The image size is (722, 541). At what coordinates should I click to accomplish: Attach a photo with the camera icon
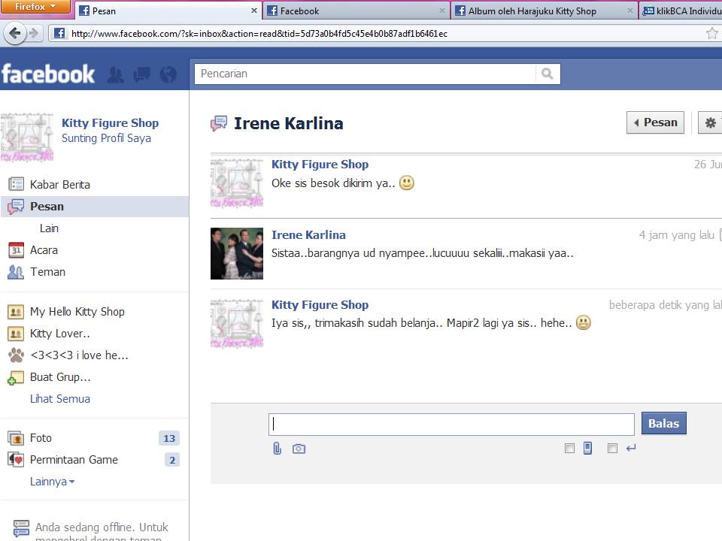(299, 449)
